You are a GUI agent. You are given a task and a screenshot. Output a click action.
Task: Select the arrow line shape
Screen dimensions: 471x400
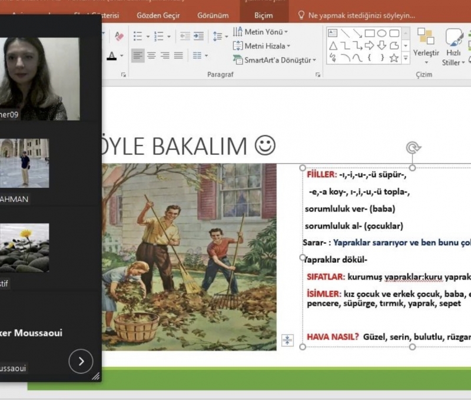click(x=357, y=33)
